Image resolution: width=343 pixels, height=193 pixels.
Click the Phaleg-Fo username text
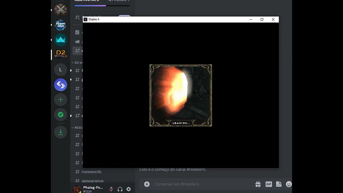[93, 187]
